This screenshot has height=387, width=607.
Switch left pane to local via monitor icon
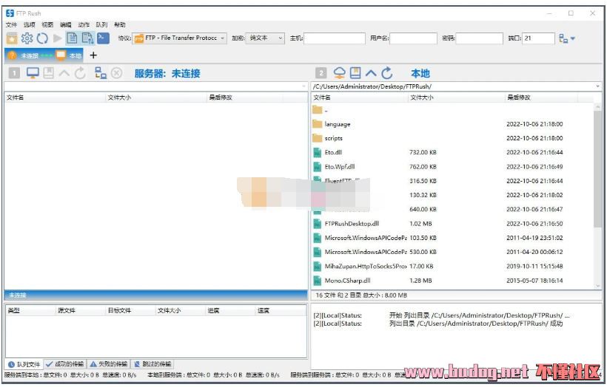click(x=33, y=73)
